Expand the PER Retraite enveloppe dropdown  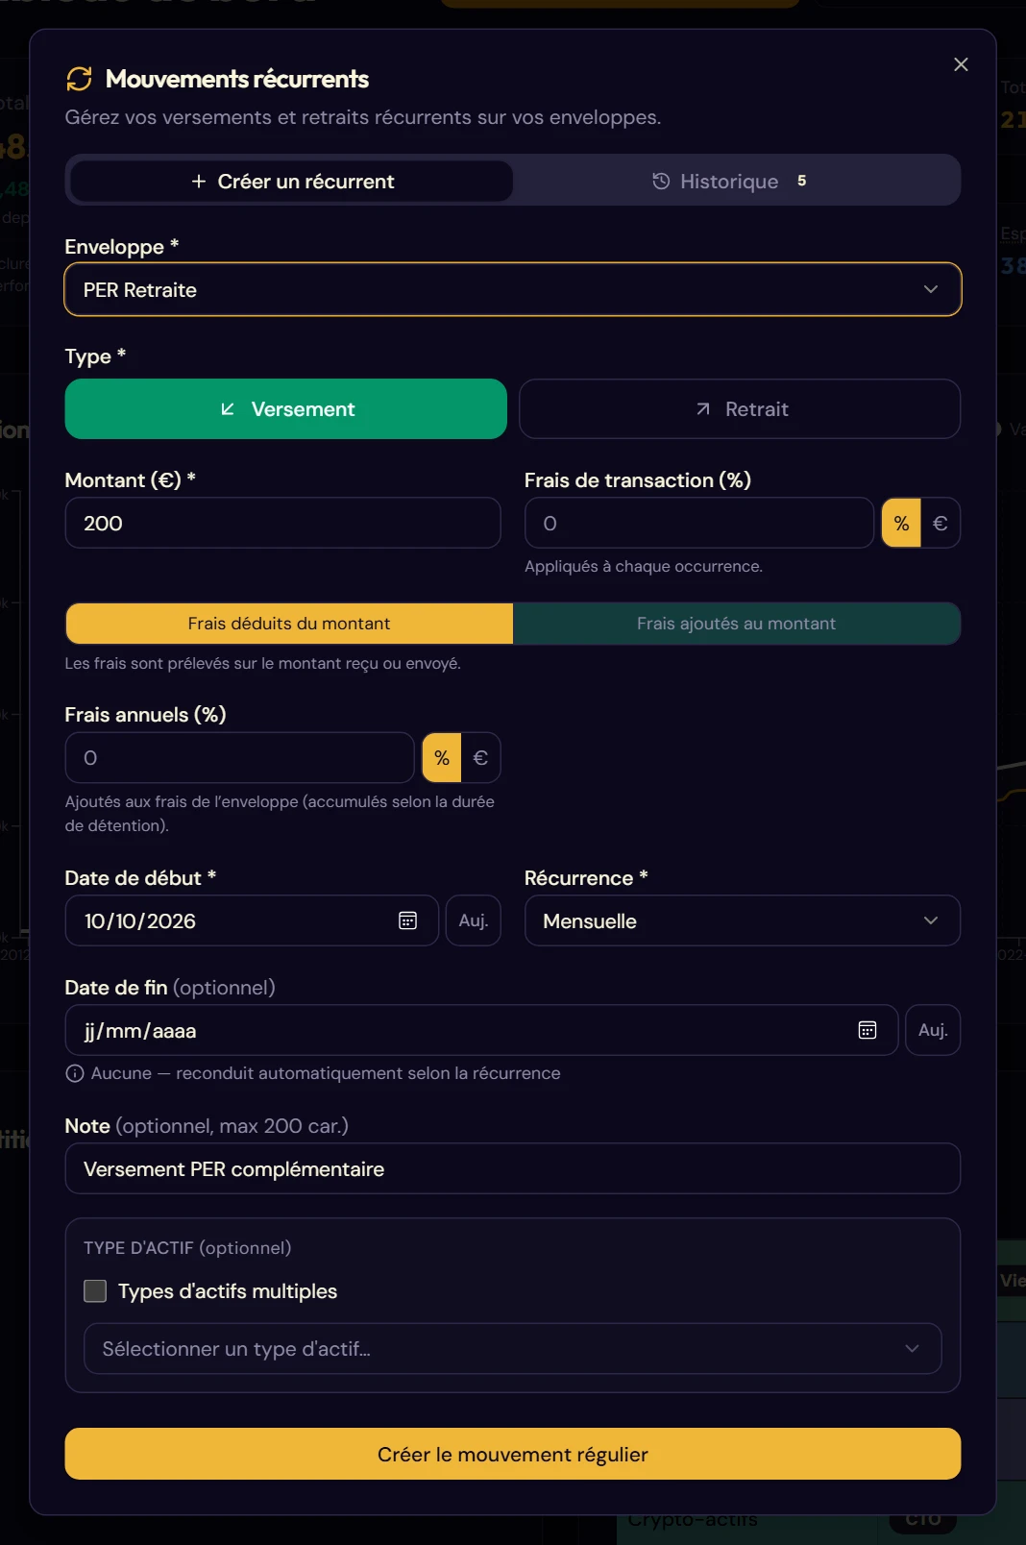[x=513, y=289]
